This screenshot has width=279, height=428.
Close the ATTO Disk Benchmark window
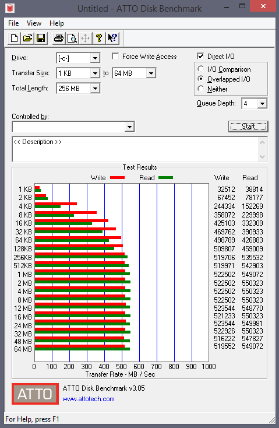[x=263, y=6]
